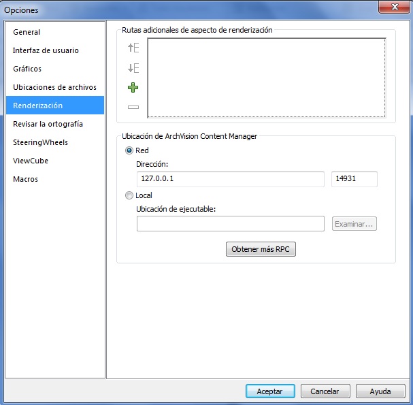Switch to Interfaz de usuario section
The height and width of the screenshot is (405, 413).
pos(46,50)
